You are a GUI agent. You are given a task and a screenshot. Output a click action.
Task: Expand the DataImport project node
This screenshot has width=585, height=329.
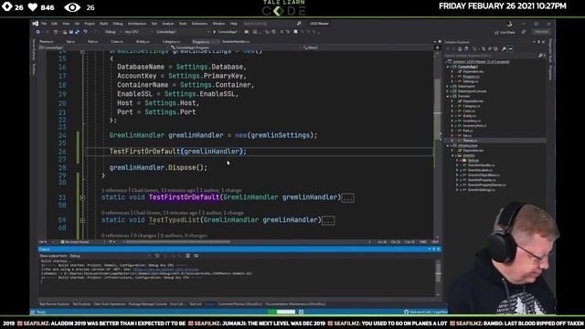coord(448,87)
